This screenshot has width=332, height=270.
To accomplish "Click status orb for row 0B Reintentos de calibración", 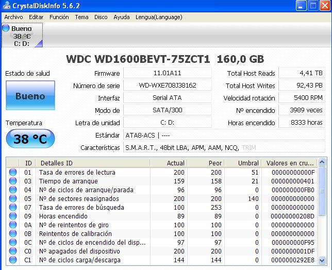I will pos(13,233).
